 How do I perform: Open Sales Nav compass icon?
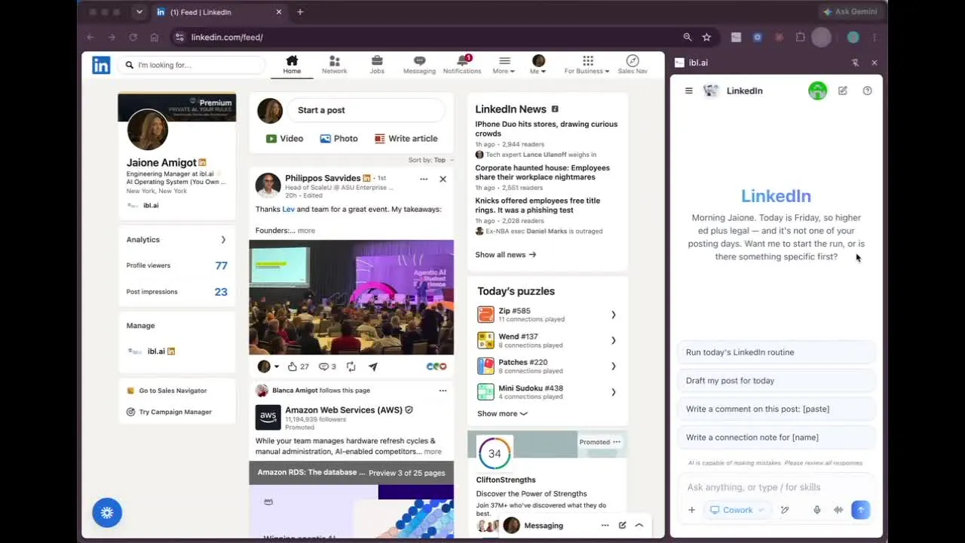pos(633,65)
